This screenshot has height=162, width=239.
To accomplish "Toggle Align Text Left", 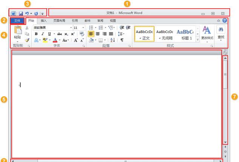I will (91, 34).
